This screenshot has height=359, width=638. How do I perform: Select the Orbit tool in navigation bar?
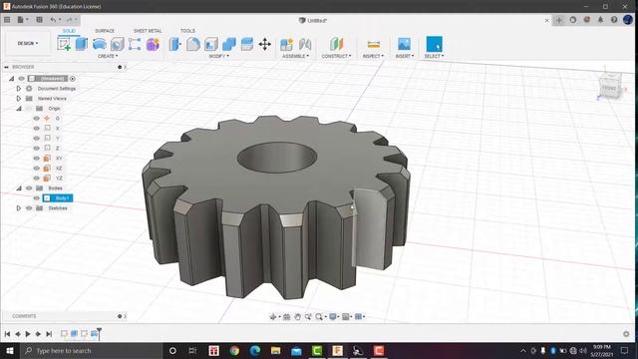[273, 317]
